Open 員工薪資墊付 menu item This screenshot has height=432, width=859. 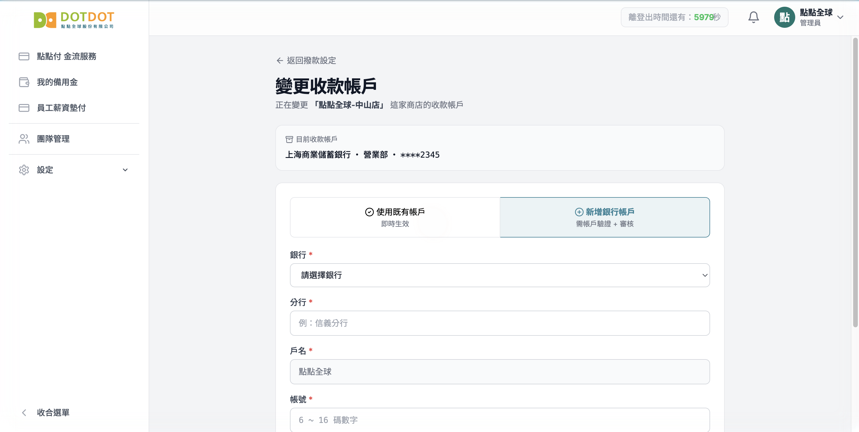tap(74, 108)
